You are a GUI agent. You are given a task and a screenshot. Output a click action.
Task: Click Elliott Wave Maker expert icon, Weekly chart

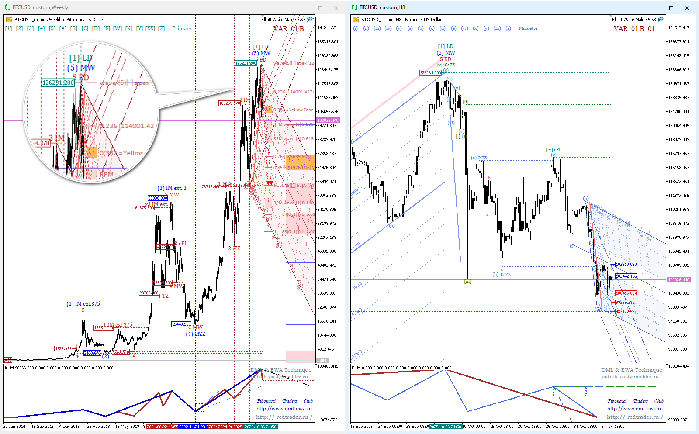tap(310, 19)
